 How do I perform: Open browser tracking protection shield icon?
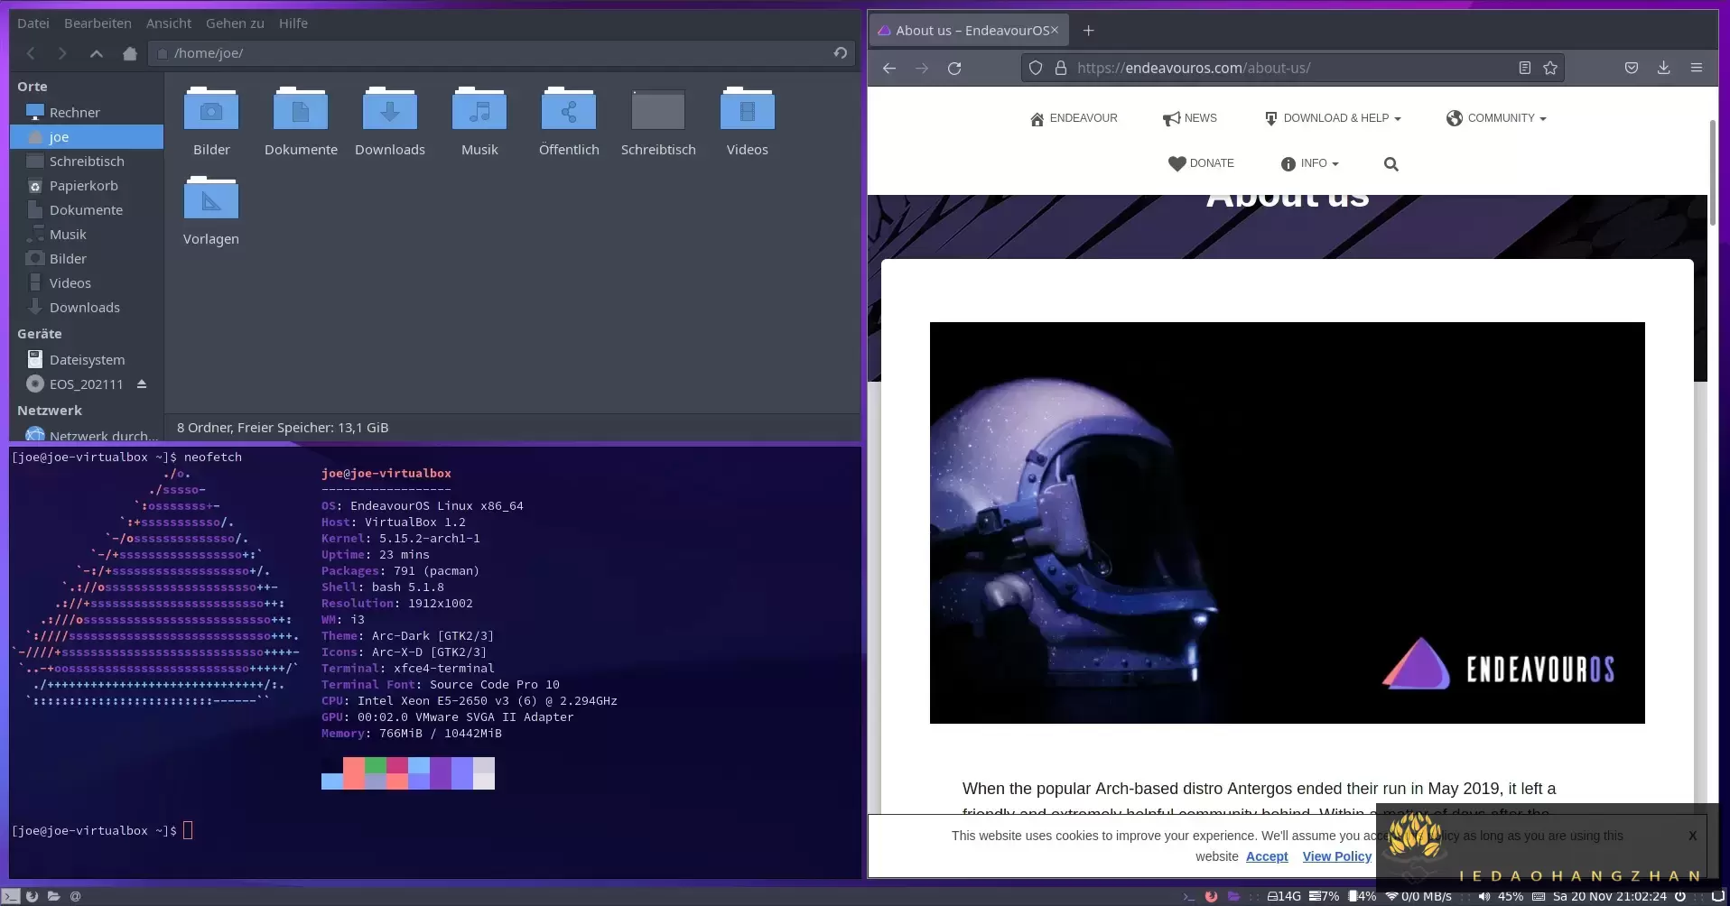(1036, 68)
